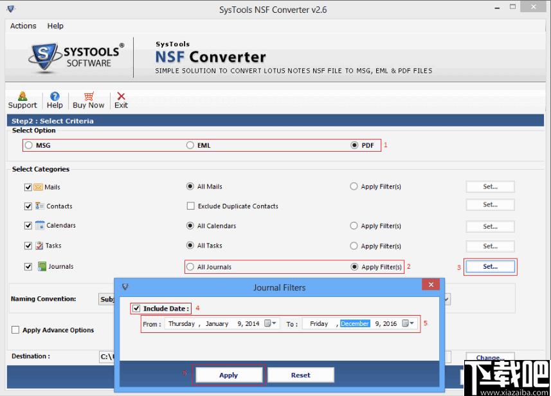
Task: Click the 'Select Categories' label
Action: (x=41, y=169)
